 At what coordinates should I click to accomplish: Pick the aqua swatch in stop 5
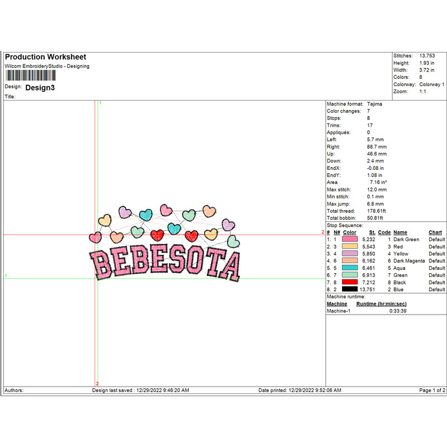click(x=350, y=268)
